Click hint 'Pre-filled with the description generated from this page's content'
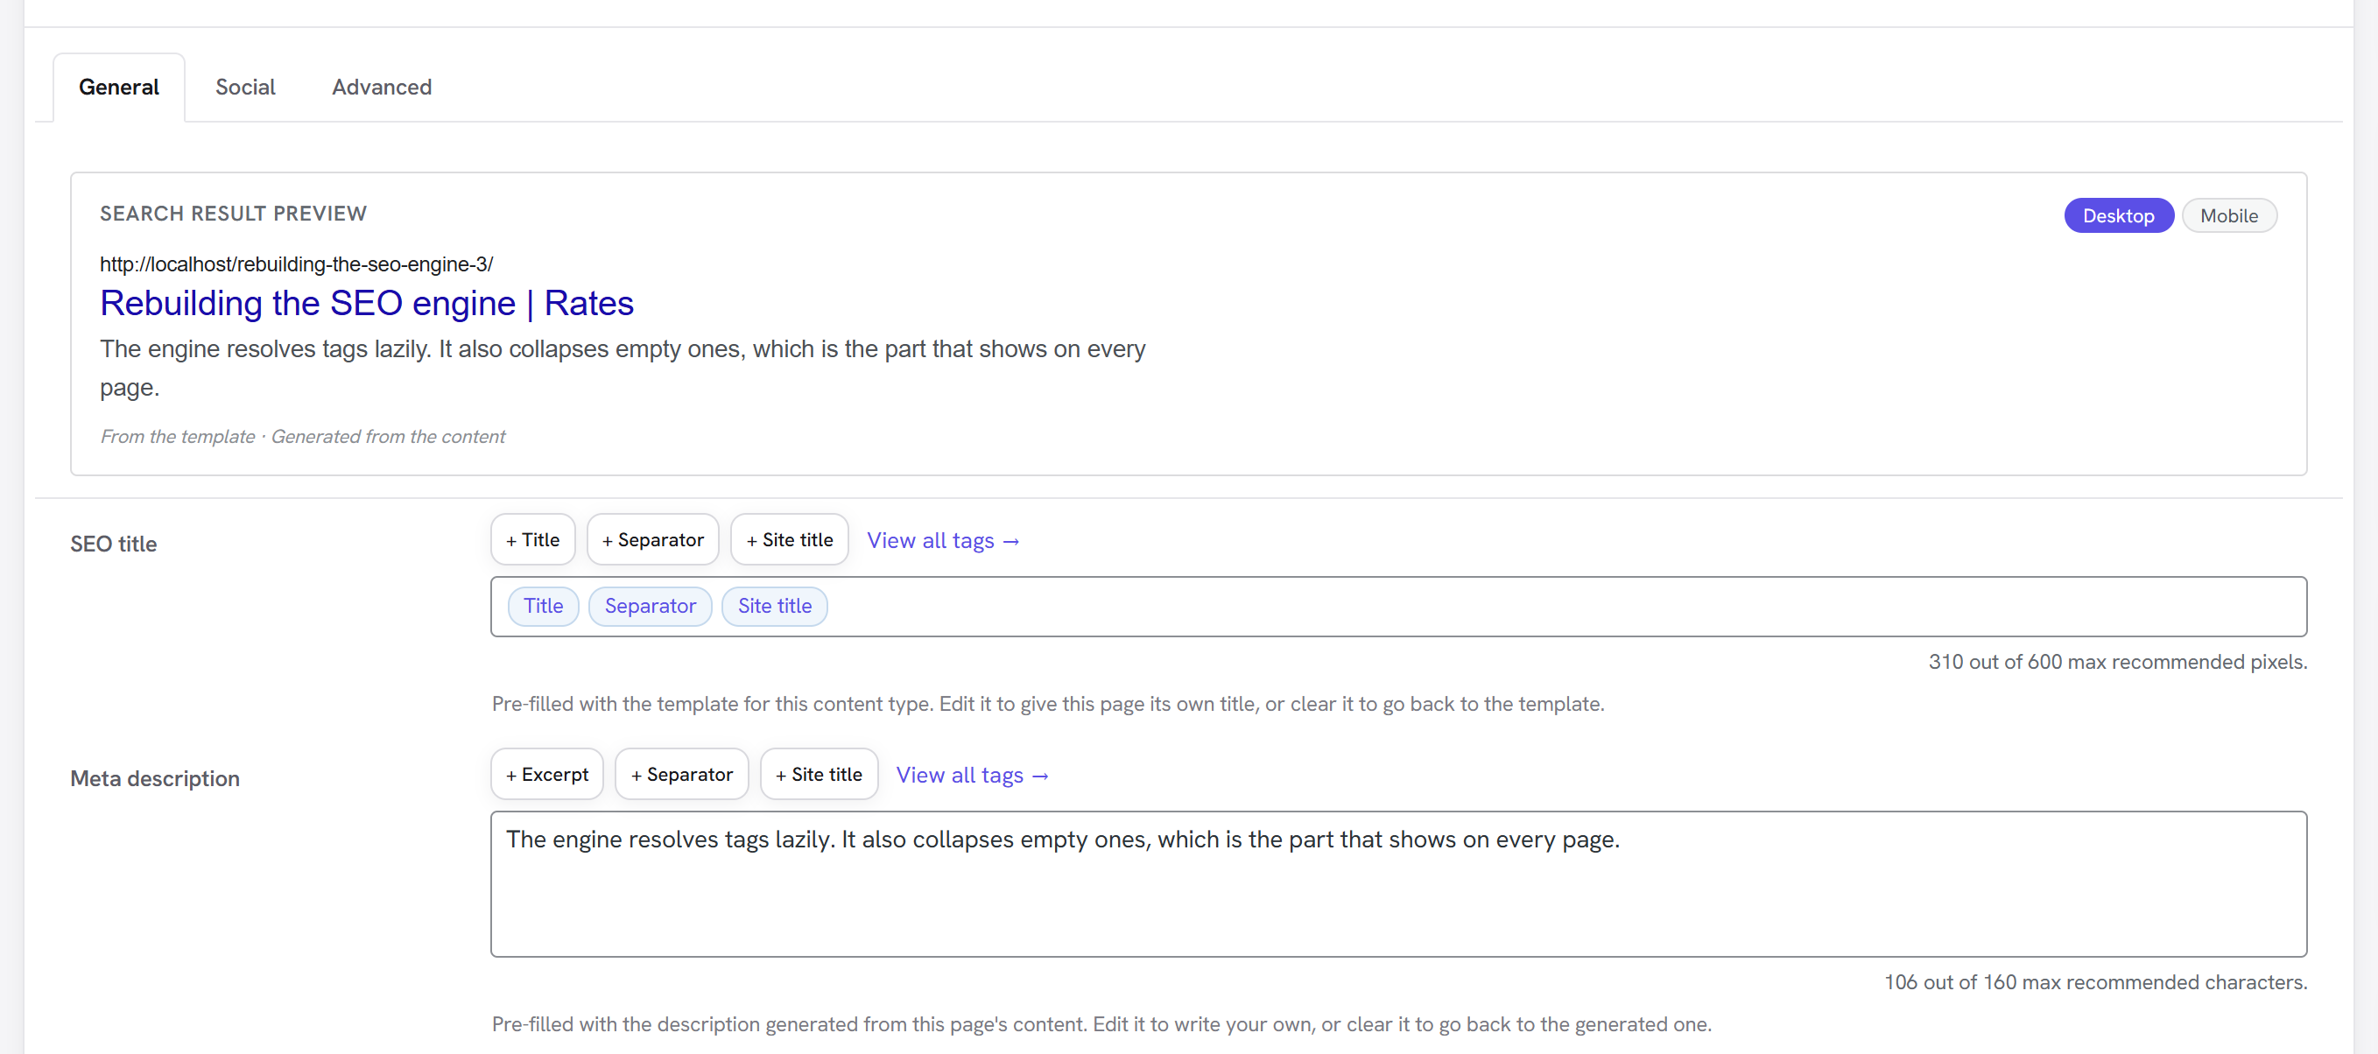 (1101, 1023)
